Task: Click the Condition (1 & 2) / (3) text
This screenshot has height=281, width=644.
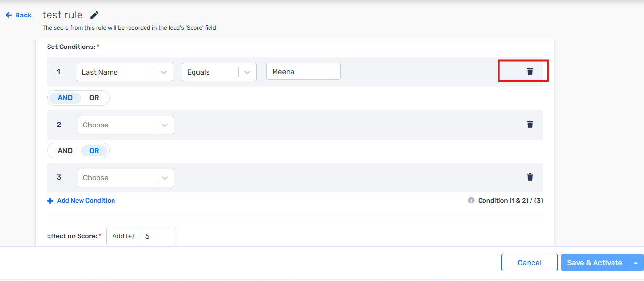Action: (x=511, y=201)
